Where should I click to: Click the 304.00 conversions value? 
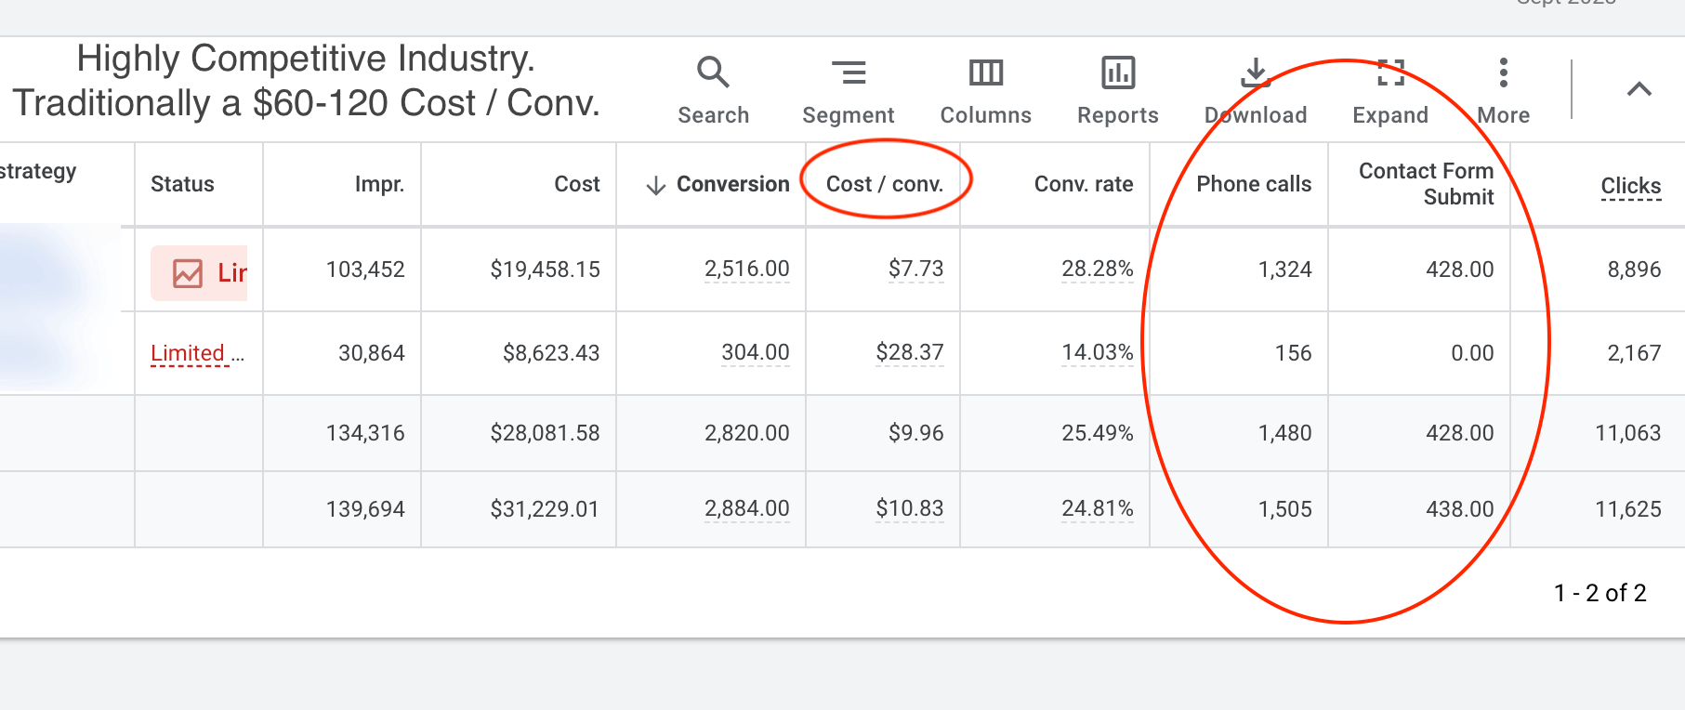point(756,353)
